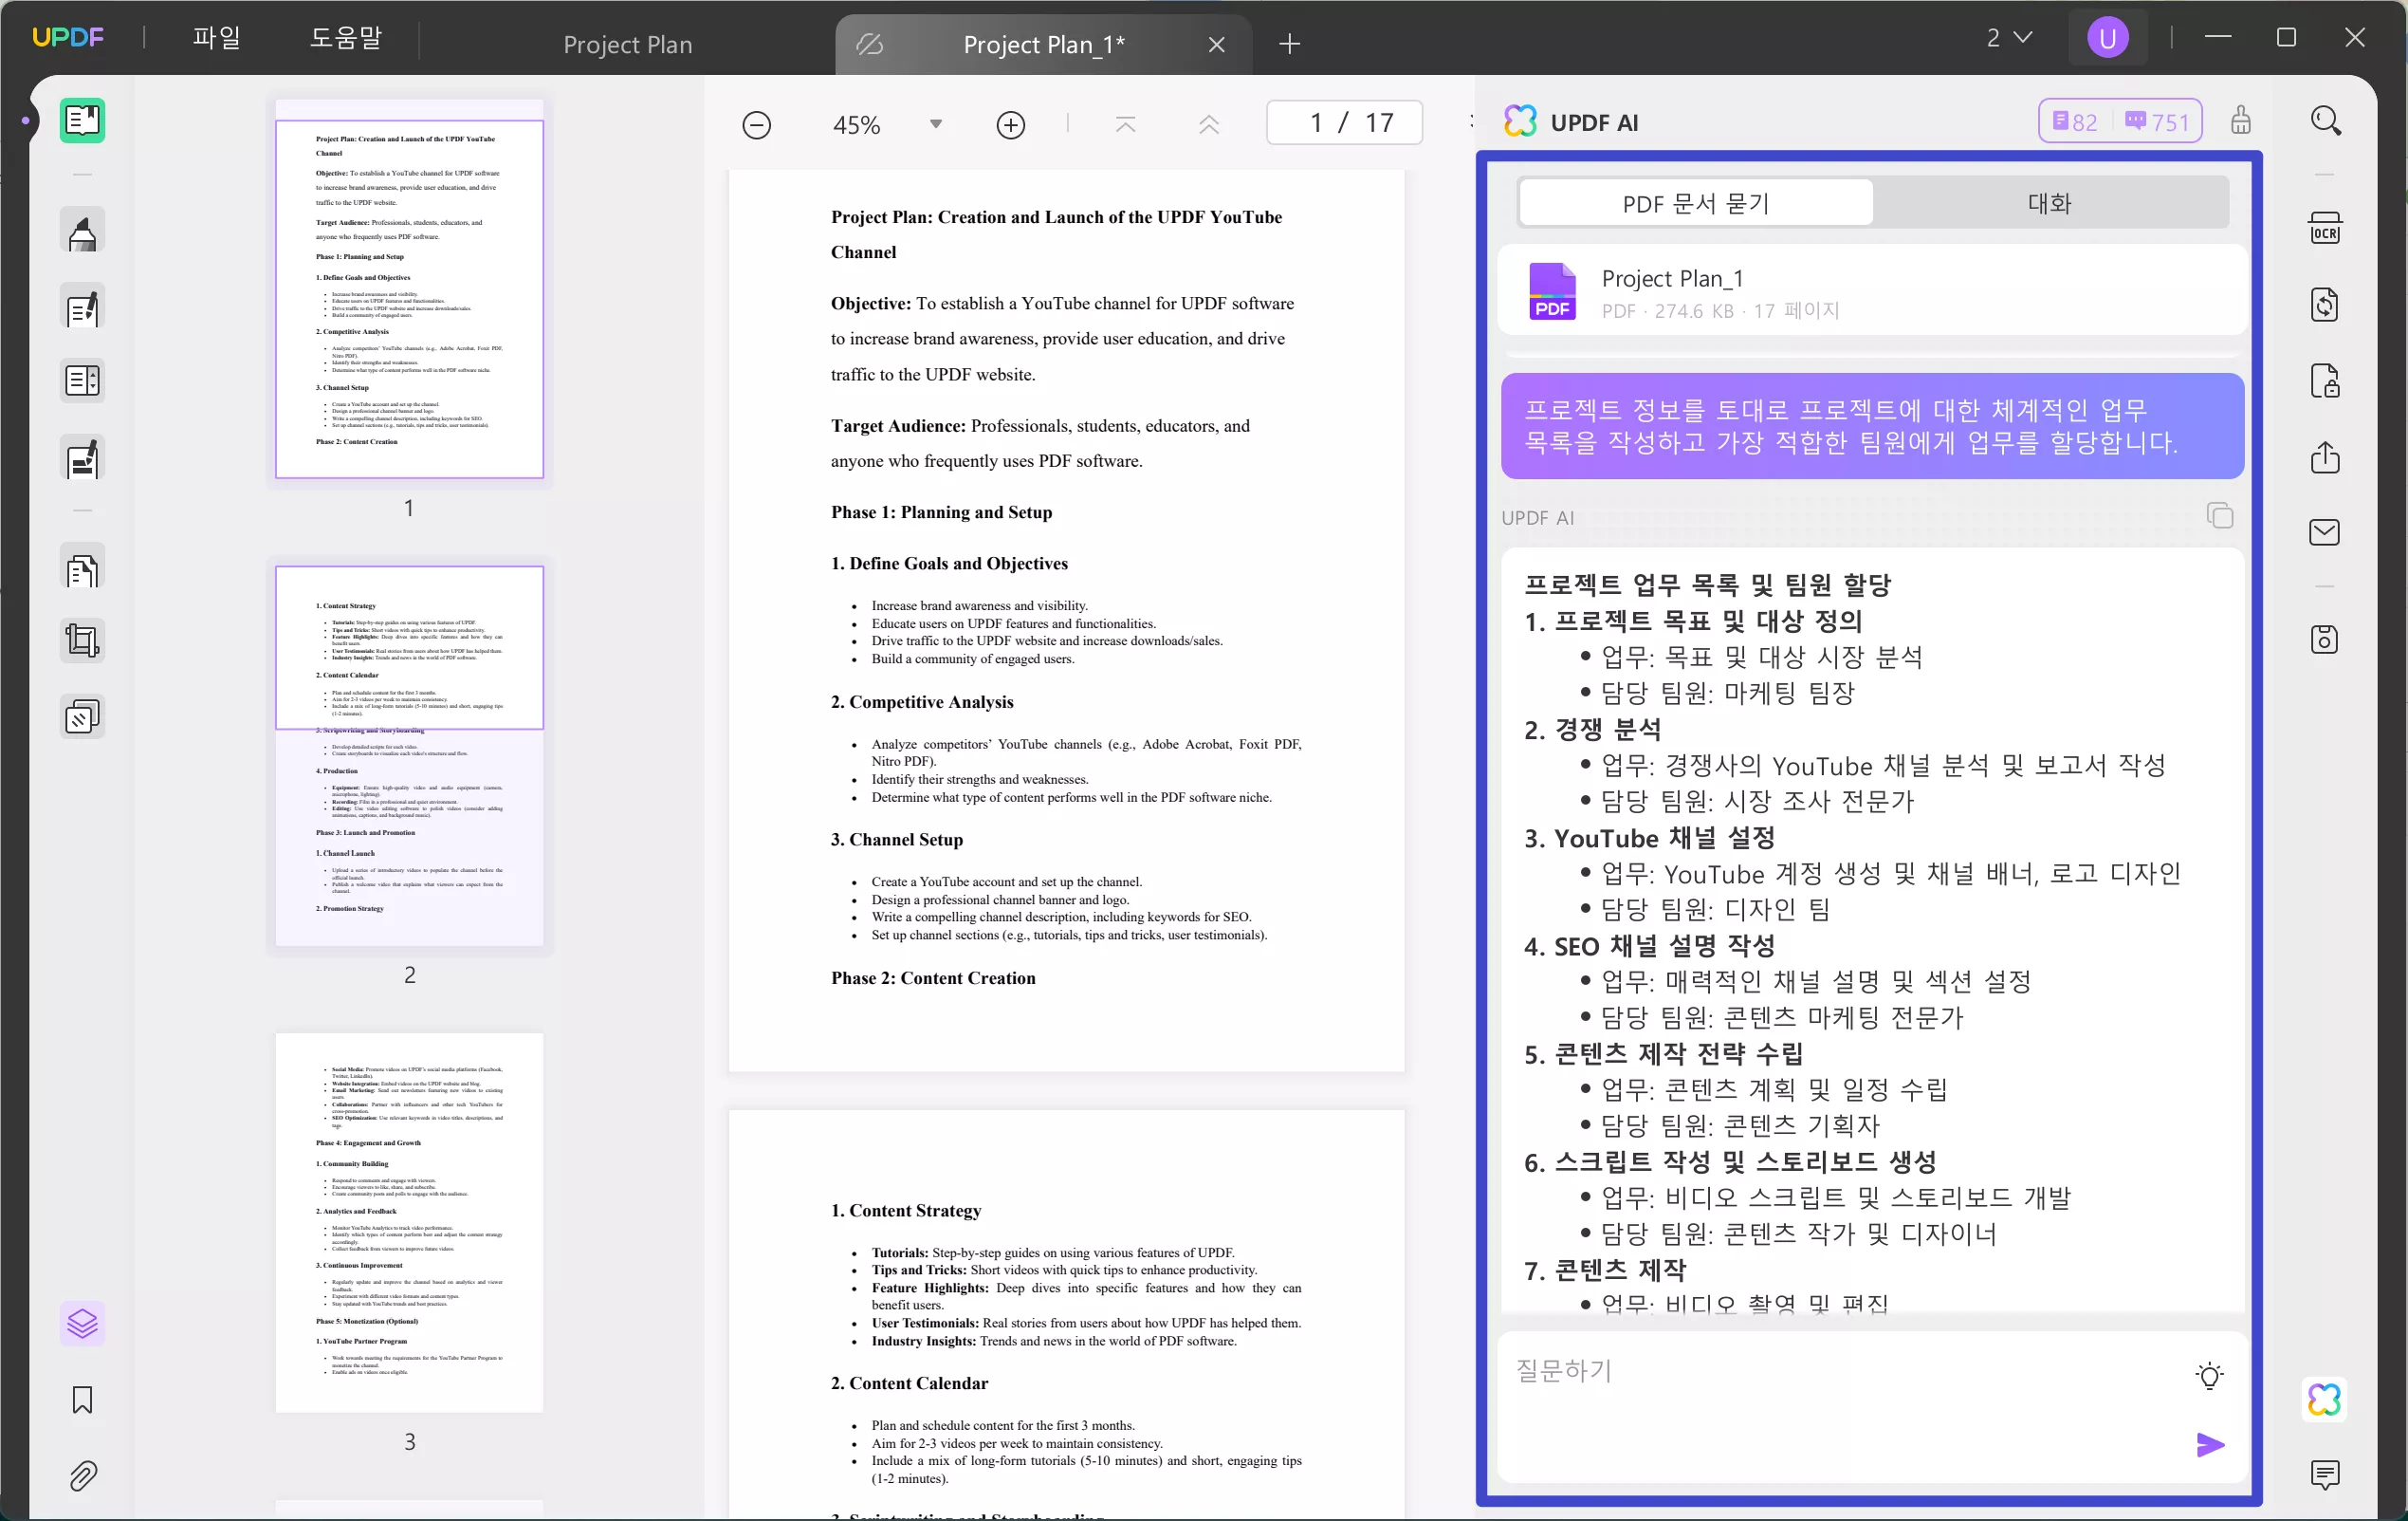Run OCR text recognition icon
2408x1521 pixels.
[2325, 230]
